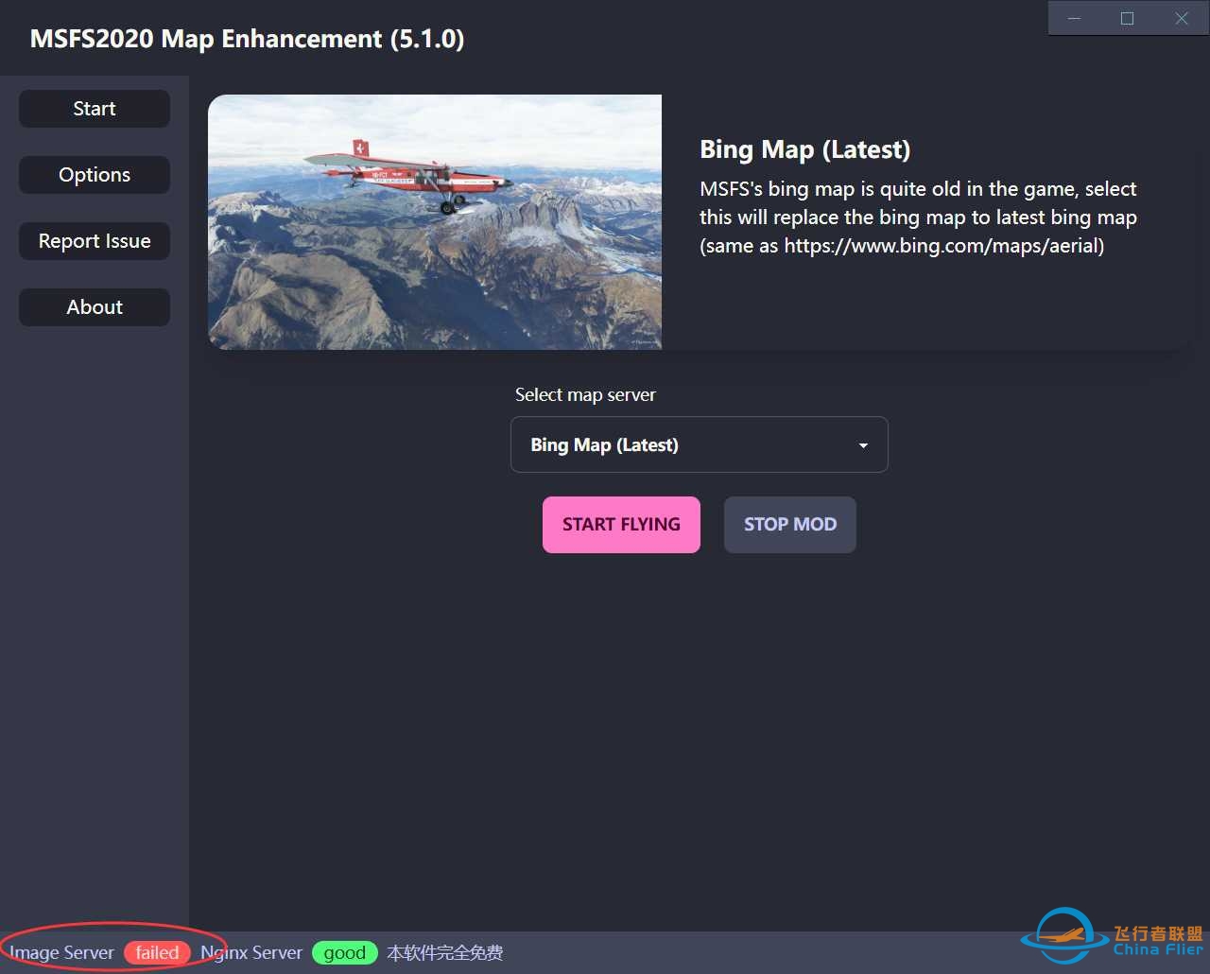Click the STOP MOD button
The height and width of the screenshot is (974, 1210).
pos(790,525)
